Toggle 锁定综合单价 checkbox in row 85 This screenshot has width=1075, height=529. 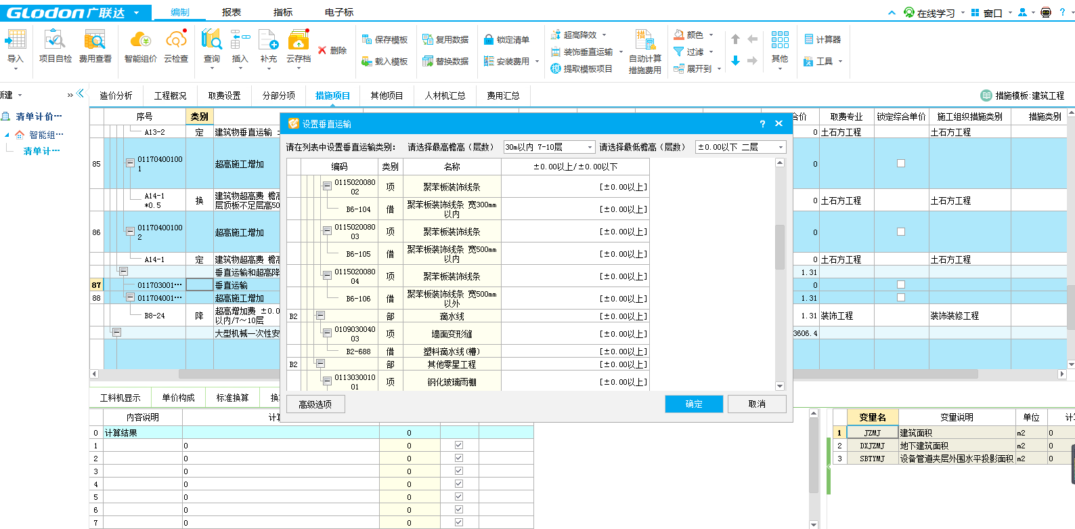[x=901, y=163]
